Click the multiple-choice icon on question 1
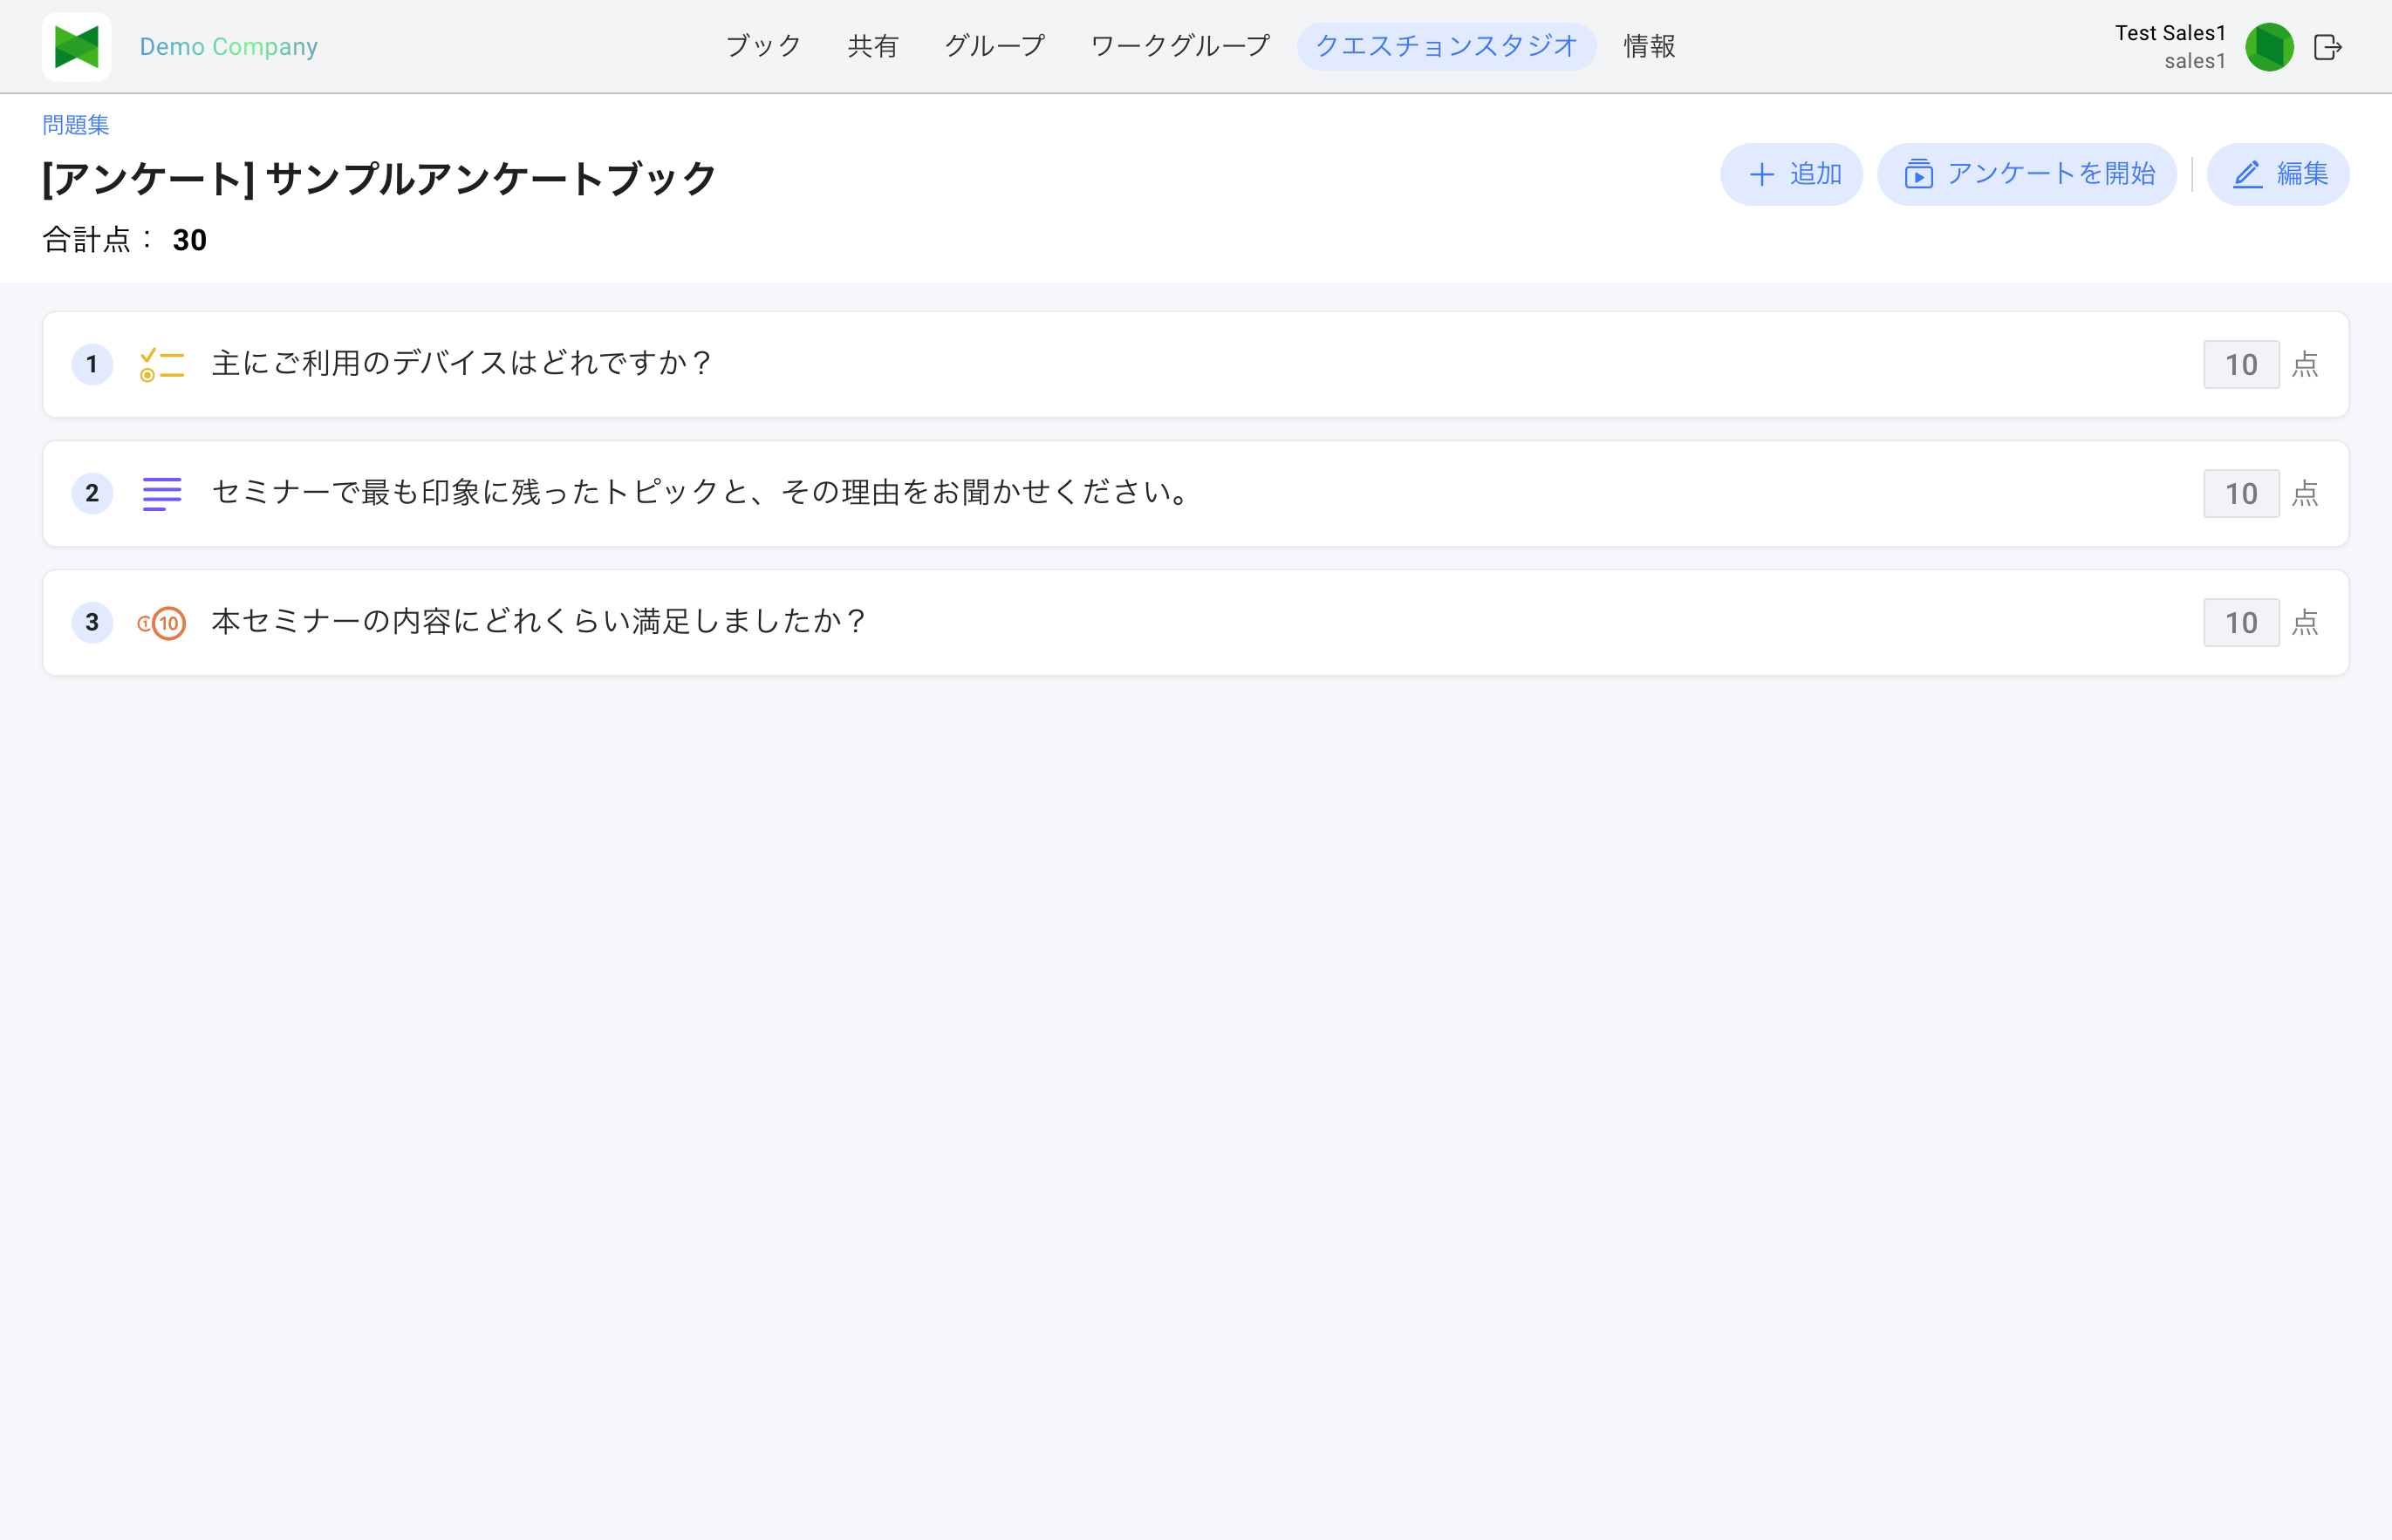Viewport: 2392px width, 1540px height. (162, 364)
